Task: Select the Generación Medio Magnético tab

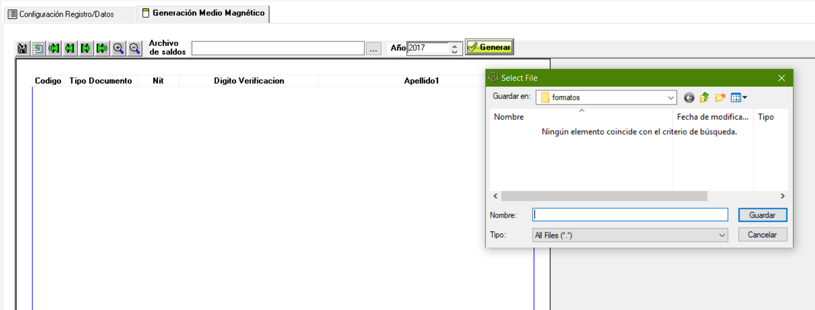Action: click(203, 13)
